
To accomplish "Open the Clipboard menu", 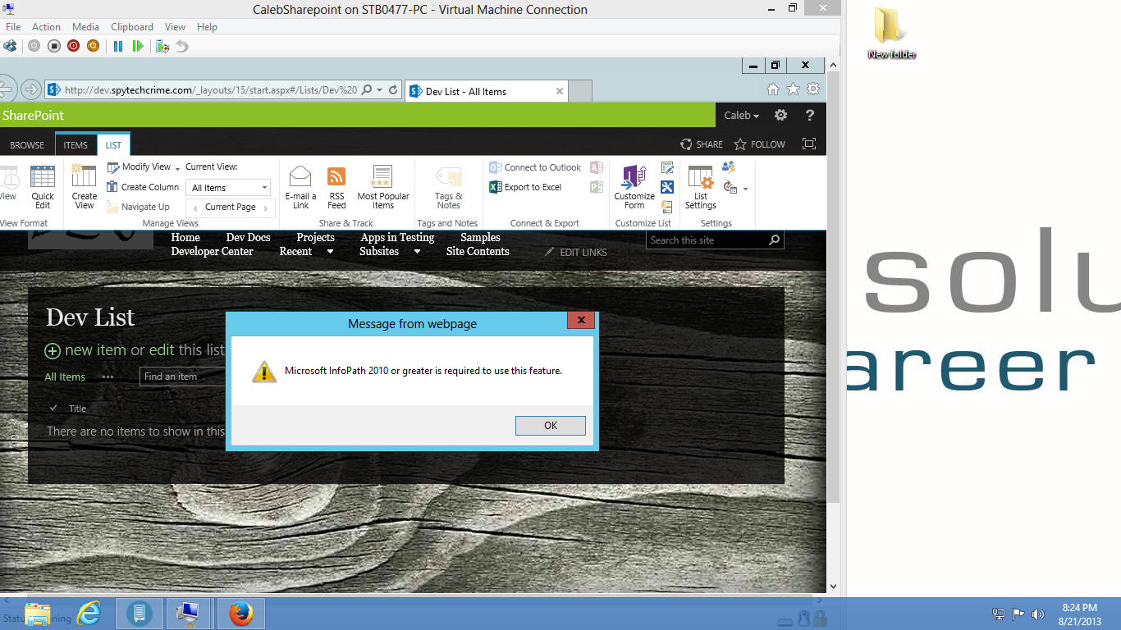I will click(132, 27).
